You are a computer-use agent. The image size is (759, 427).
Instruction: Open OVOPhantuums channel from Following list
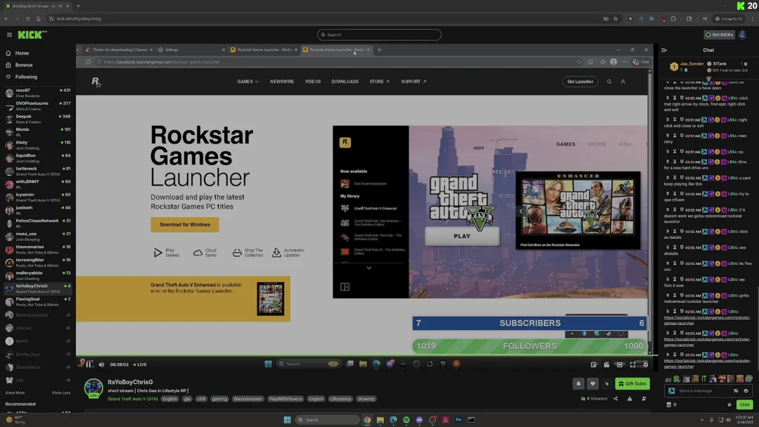pos(37,106)
